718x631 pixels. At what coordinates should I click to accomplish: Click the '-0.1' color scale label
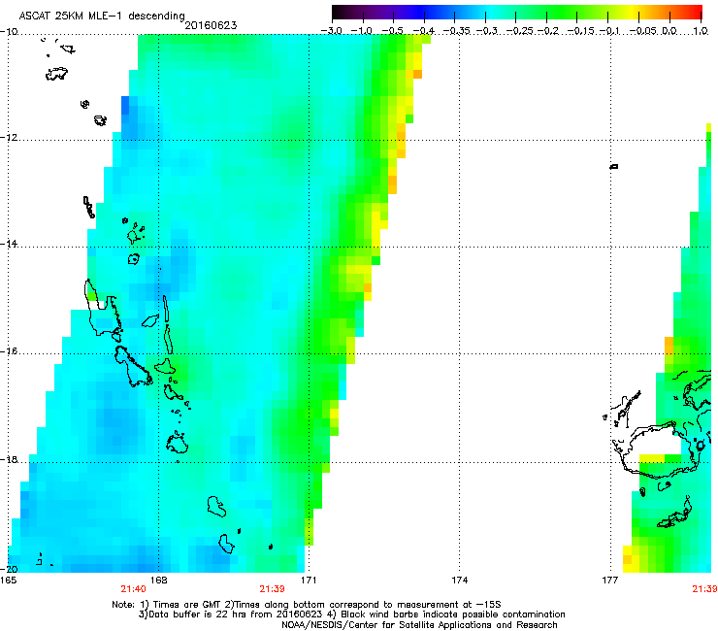click(x=609, y=31)
